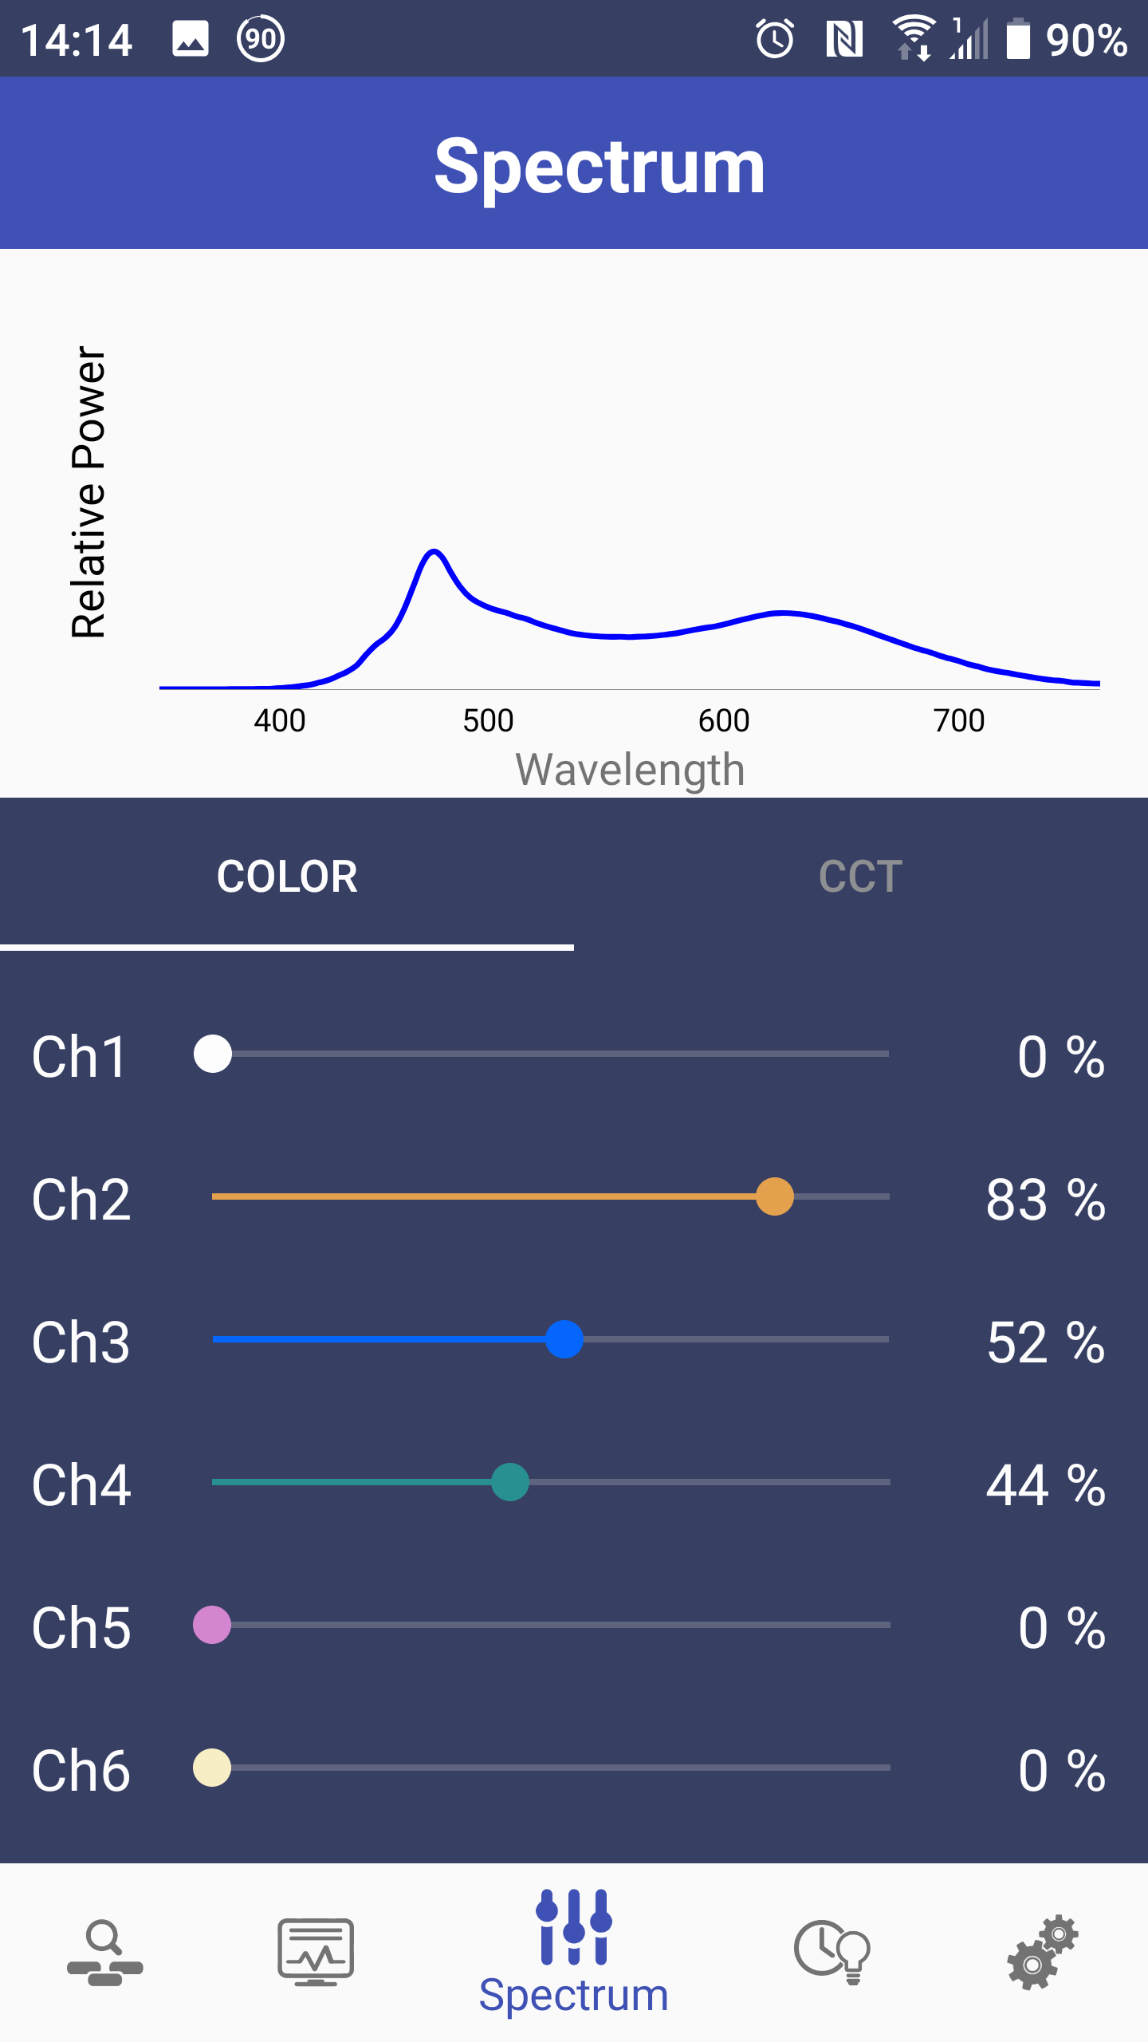Open the clock and lightbulb schedule icon
Image resolution: width=1148 pixels, height=2042 pixels.
832,1951
